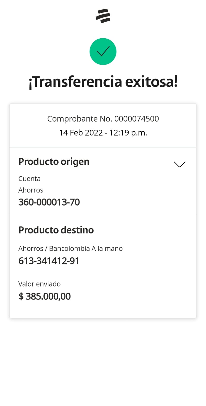Tap the Bancolombia logo at the top
The height and width of the screenshot is (406, 206).
(103, 16)
